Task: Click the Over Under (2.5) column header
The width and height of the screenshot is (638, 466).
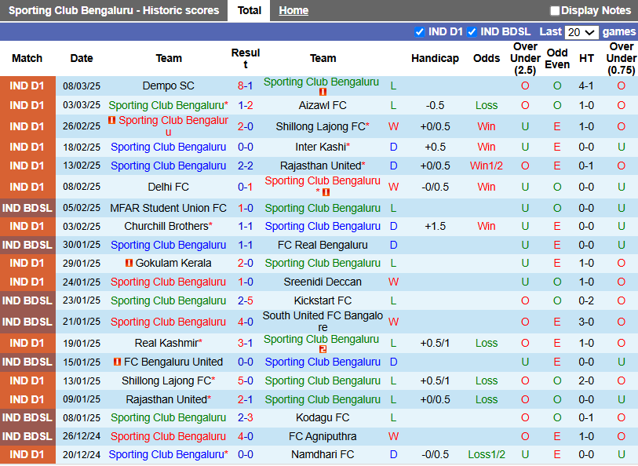Action: pos(525,59)
